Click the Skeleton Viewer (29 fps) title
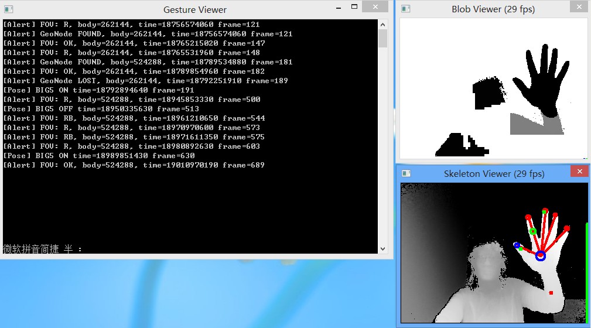Screen dimensions: 591x328 click(494, 174)
